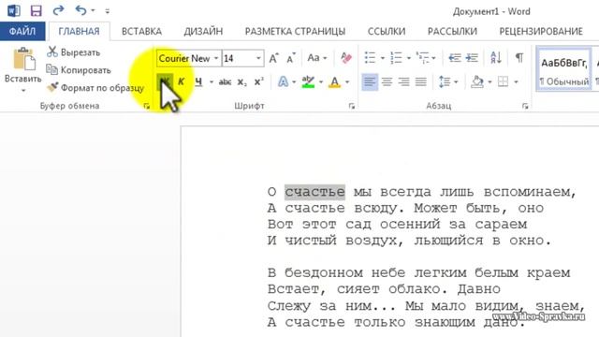This screenshot has height=337, width=599.
Task: Switch to the ДИЗАЙН tab
Action: [203, 31]
